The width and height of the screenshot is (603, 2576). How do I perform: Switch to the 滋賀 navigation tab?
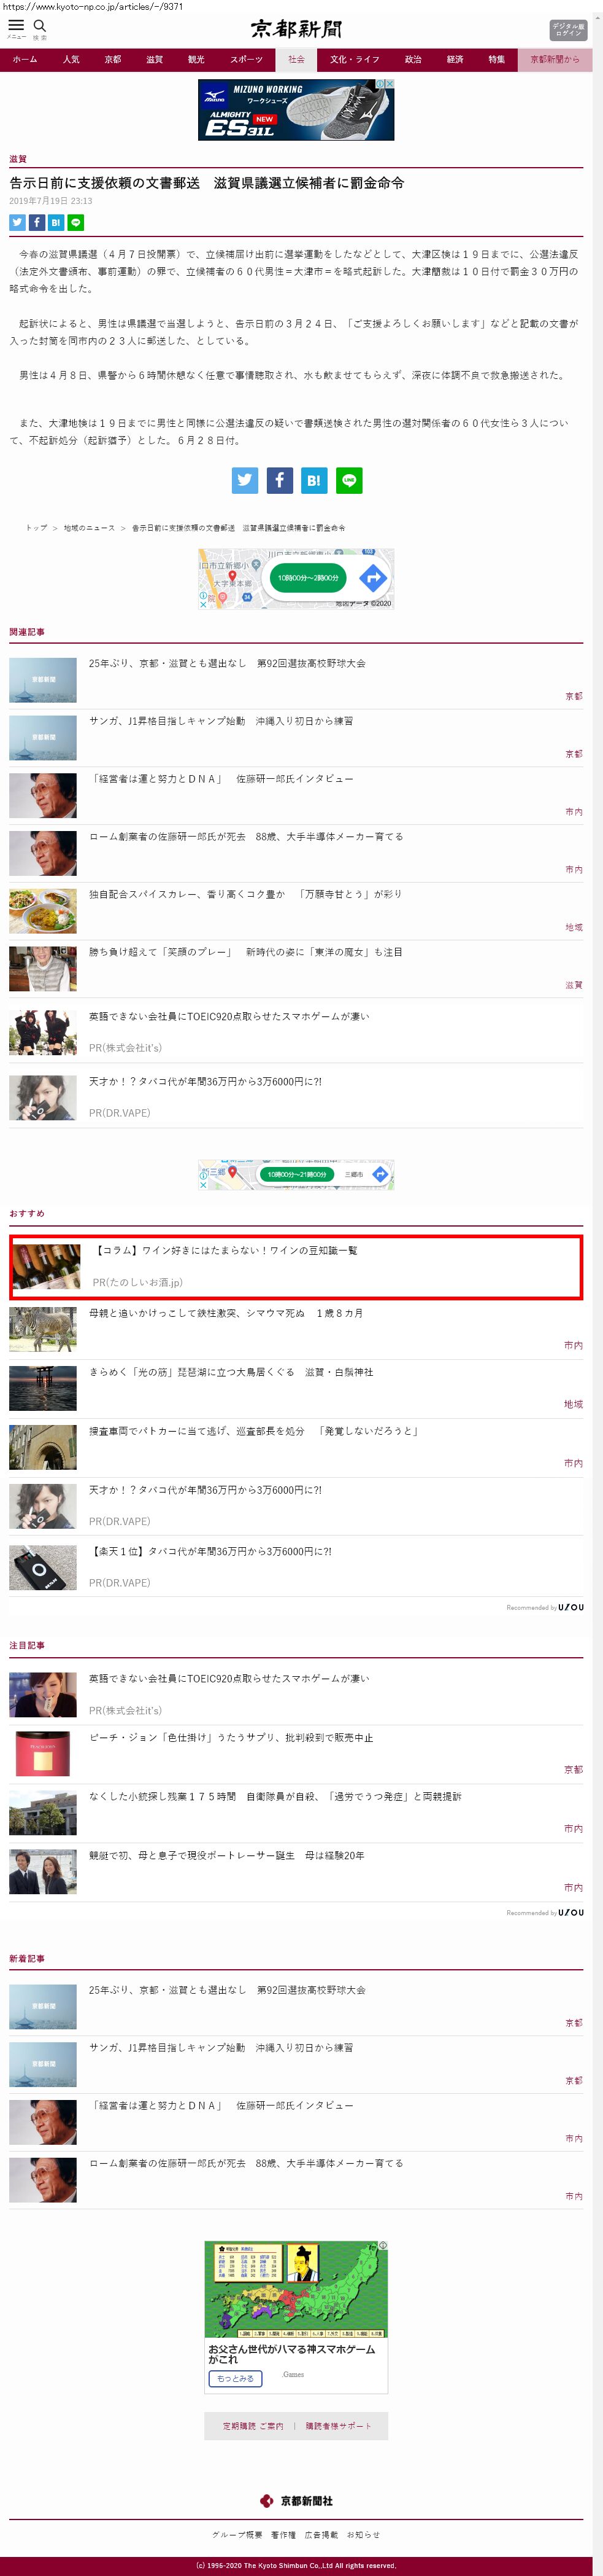pyautogui.click(x=154, y=60)
